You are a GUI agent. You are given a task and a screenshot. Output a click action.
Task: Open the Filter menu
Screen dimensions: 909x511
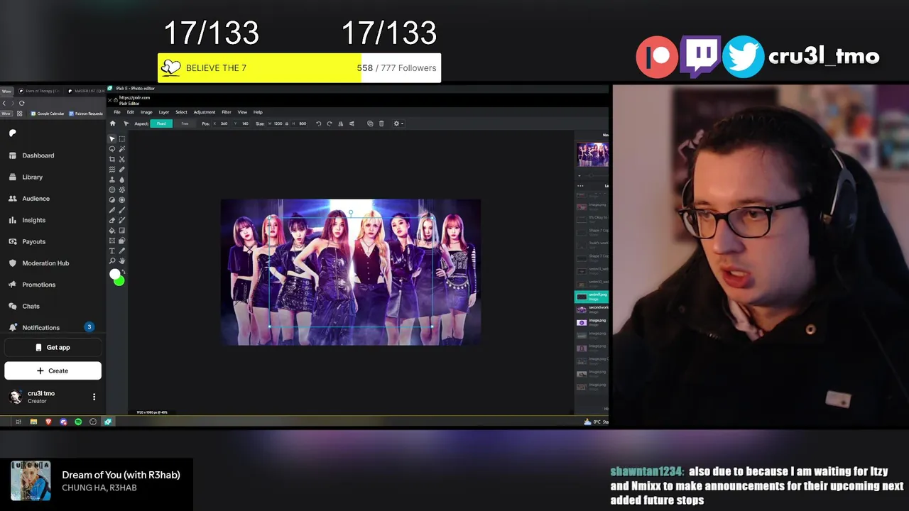click(227, 112)
